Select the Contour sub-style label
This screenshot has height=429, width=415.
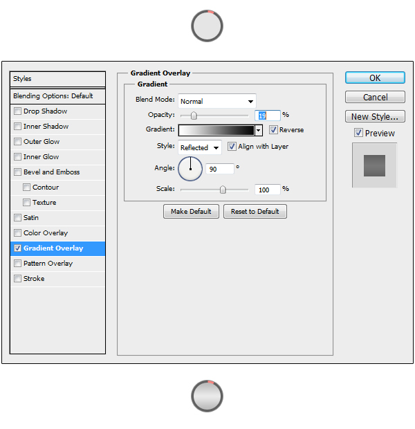click(46, 188)
